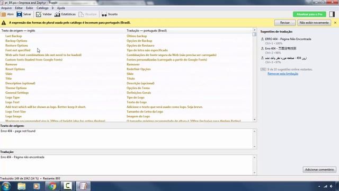The width and height of the screenshot is (339, 191).
Task: Select the row General Settings
Action: (x=126, y=93)
